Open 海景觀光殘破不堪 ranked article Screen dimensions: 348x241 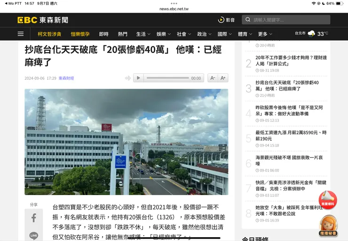pos(289,161)
